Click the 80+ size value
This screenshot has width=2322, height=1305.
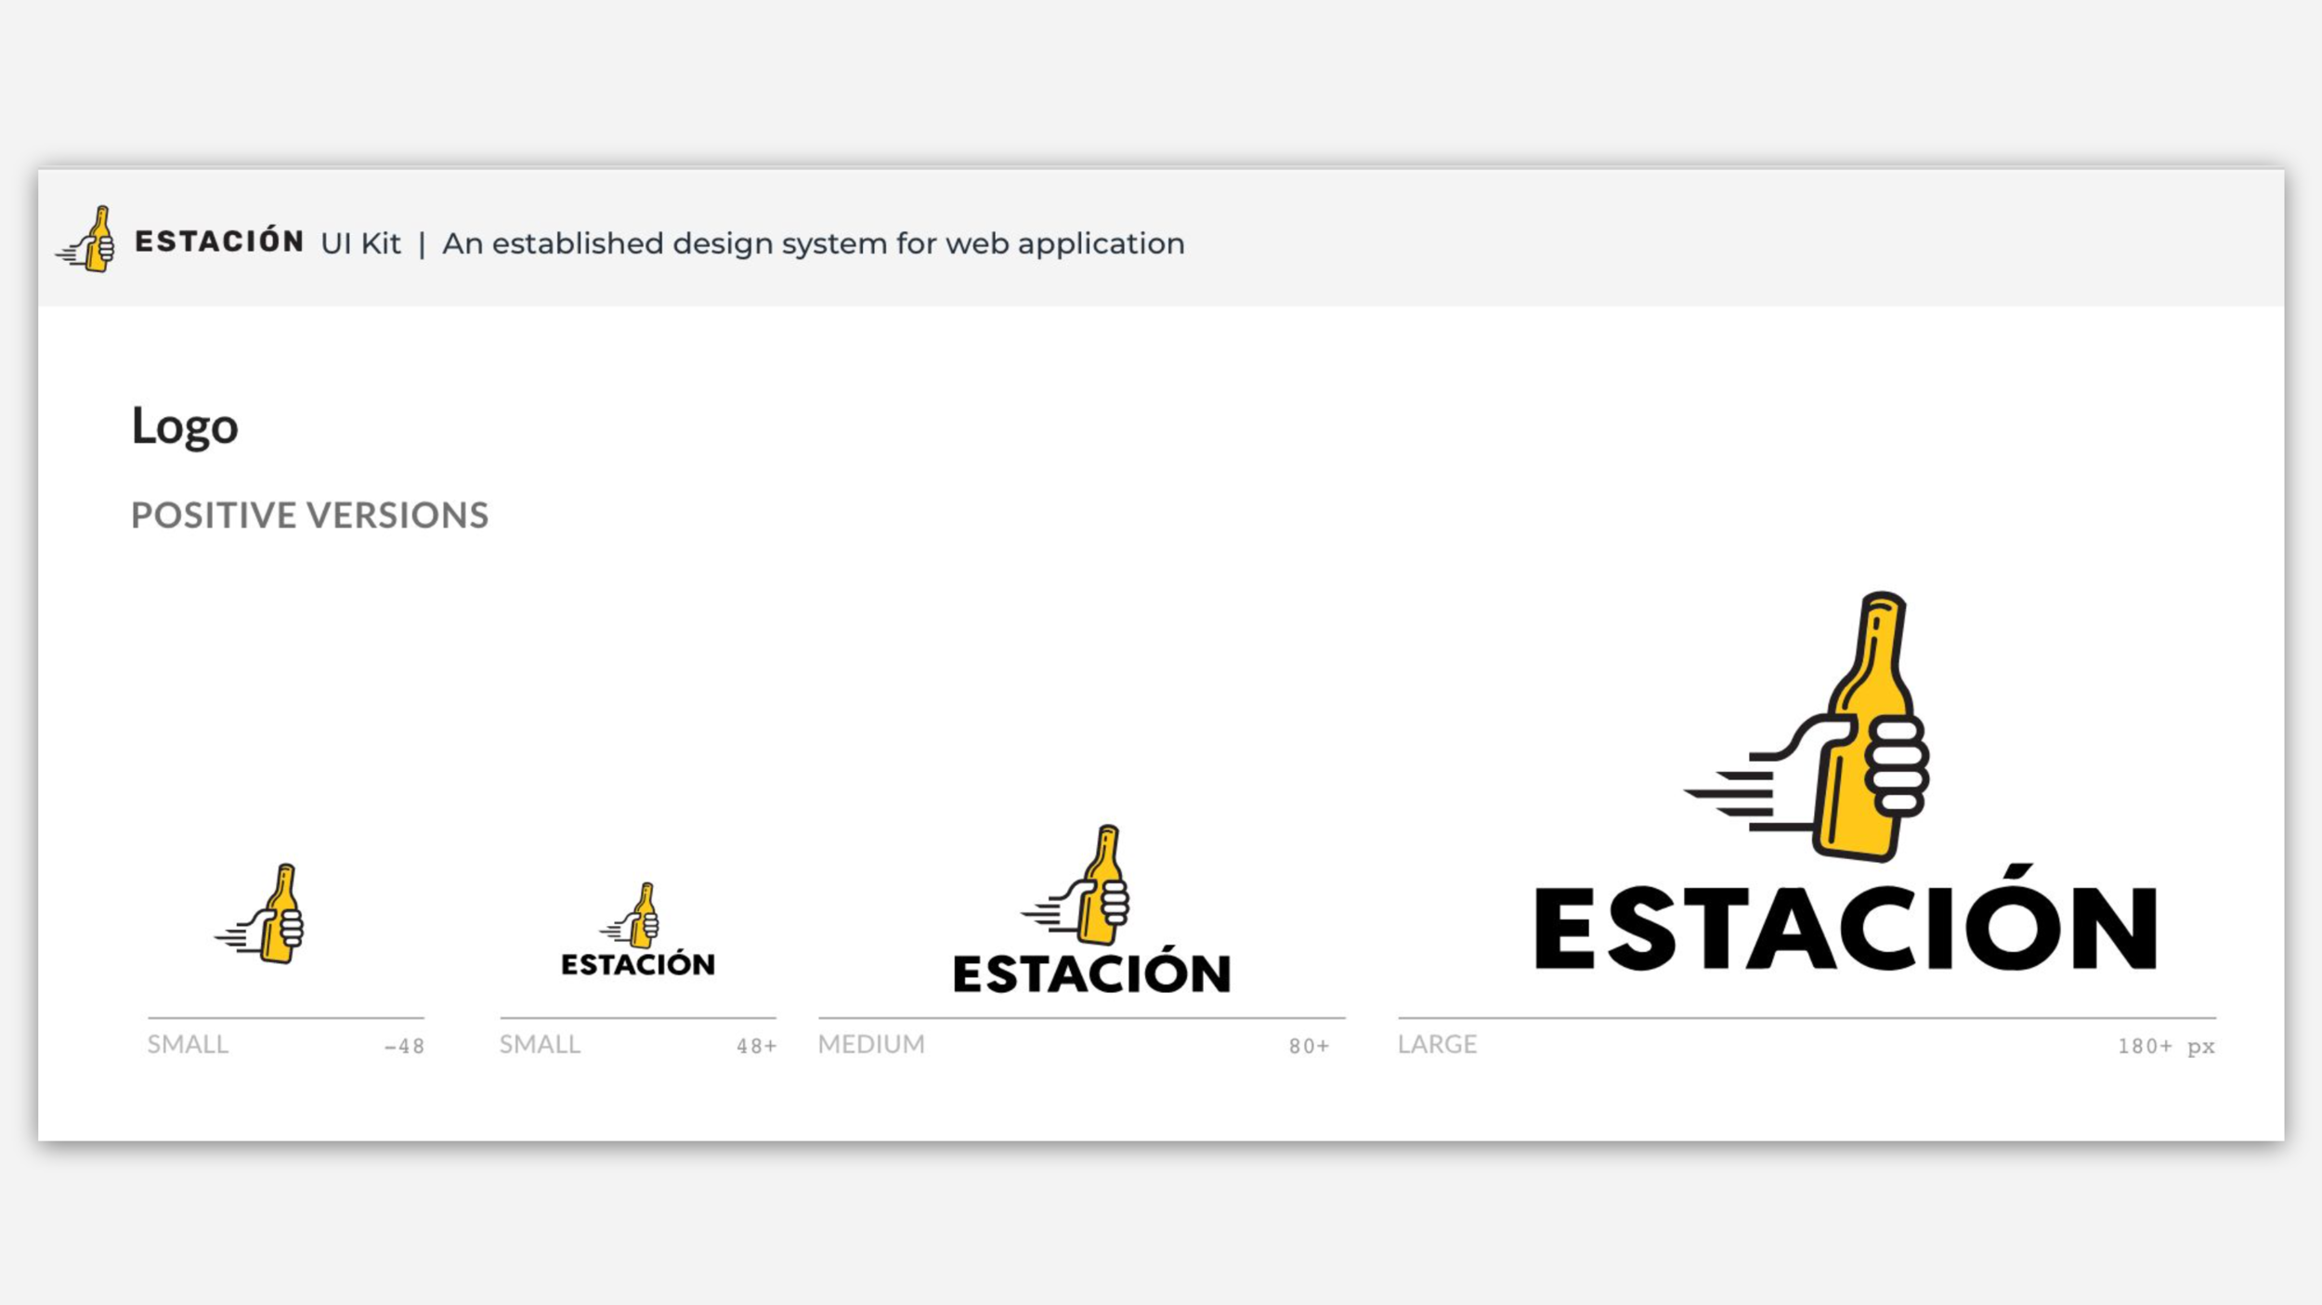1309,1047
